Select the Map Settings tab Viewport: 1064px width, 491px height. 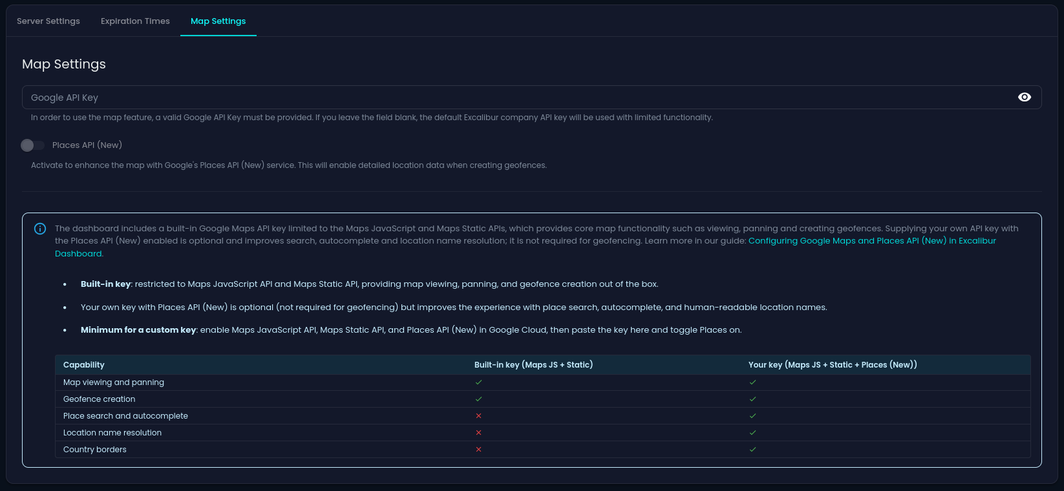pos(218,21)
